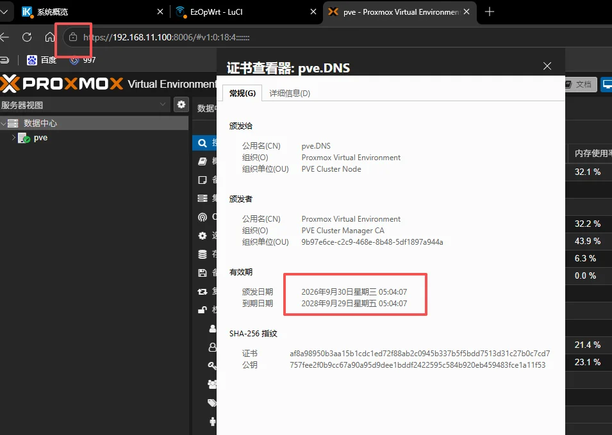
Task: Open the tree settings gear icon
Action: 181,104
